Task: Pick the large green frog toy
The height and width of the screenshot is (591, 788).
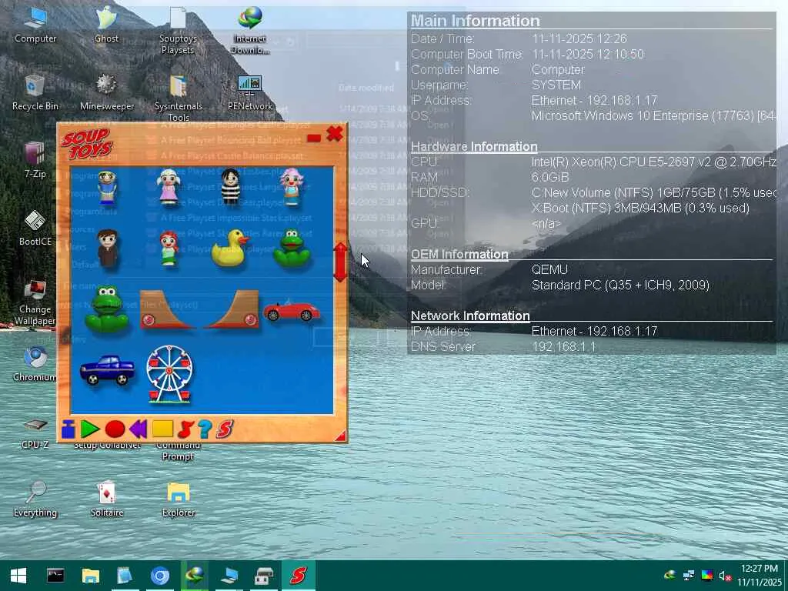Action: point(106,309)
